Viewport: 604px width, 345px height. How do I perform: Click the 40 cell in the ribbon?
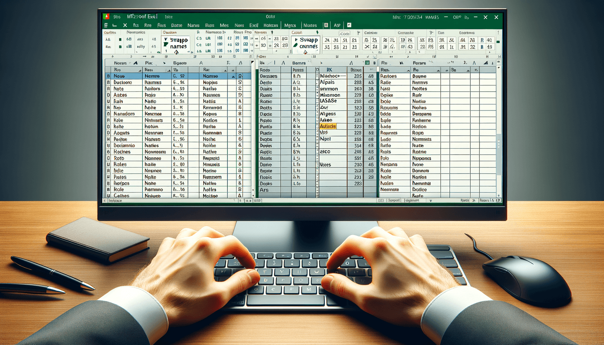coord(489,40)
